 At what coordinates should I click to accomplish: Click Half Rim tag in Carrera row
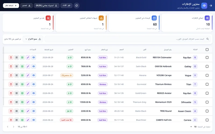(x=102, y=120)
